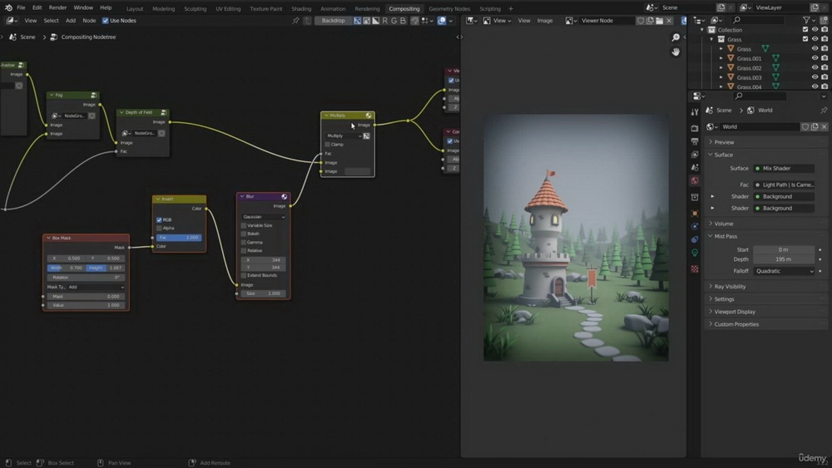Open image folder icon next to Viewer Node
The width and height of the screenshot is (832, 468).
659,21
